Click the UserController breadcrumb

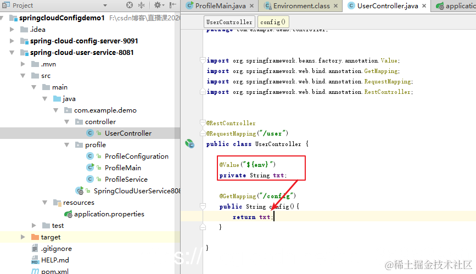pyautogui.click(x=229, y=22)
